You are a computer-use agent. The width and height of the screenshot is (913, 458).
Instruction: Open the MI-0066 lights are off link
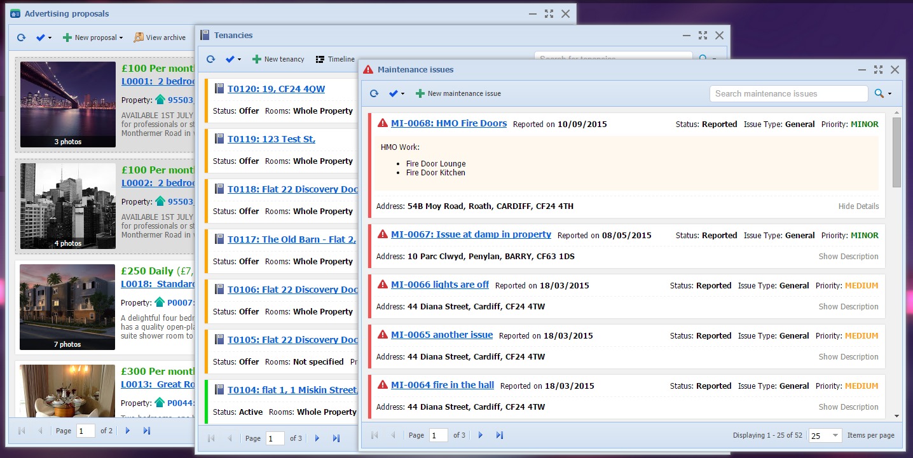440,285
